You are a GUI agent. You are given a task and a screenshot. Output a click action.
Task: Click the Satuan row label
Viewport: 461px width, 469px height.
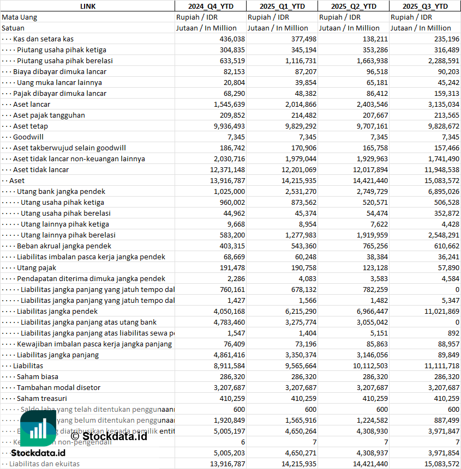pos(13,28)
